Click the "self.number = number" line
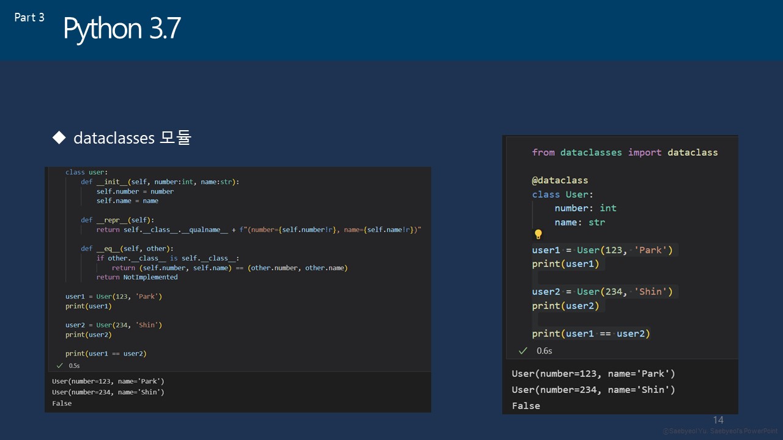Viewport: 783px width, 440px height. coord(135,191)
